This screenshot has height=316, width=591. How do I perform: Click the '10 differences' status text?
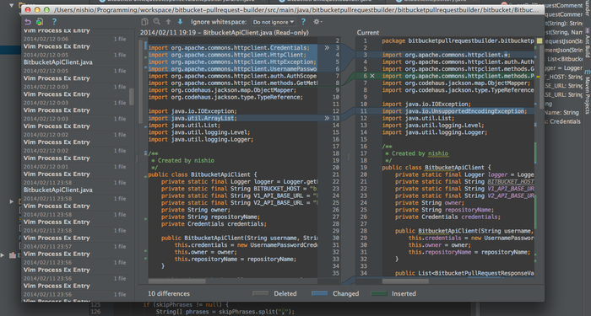pos(169,293)
